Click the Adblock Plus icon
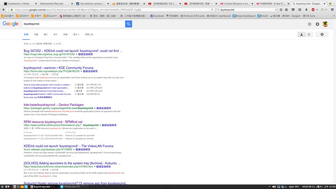 [x=313, y=10]
